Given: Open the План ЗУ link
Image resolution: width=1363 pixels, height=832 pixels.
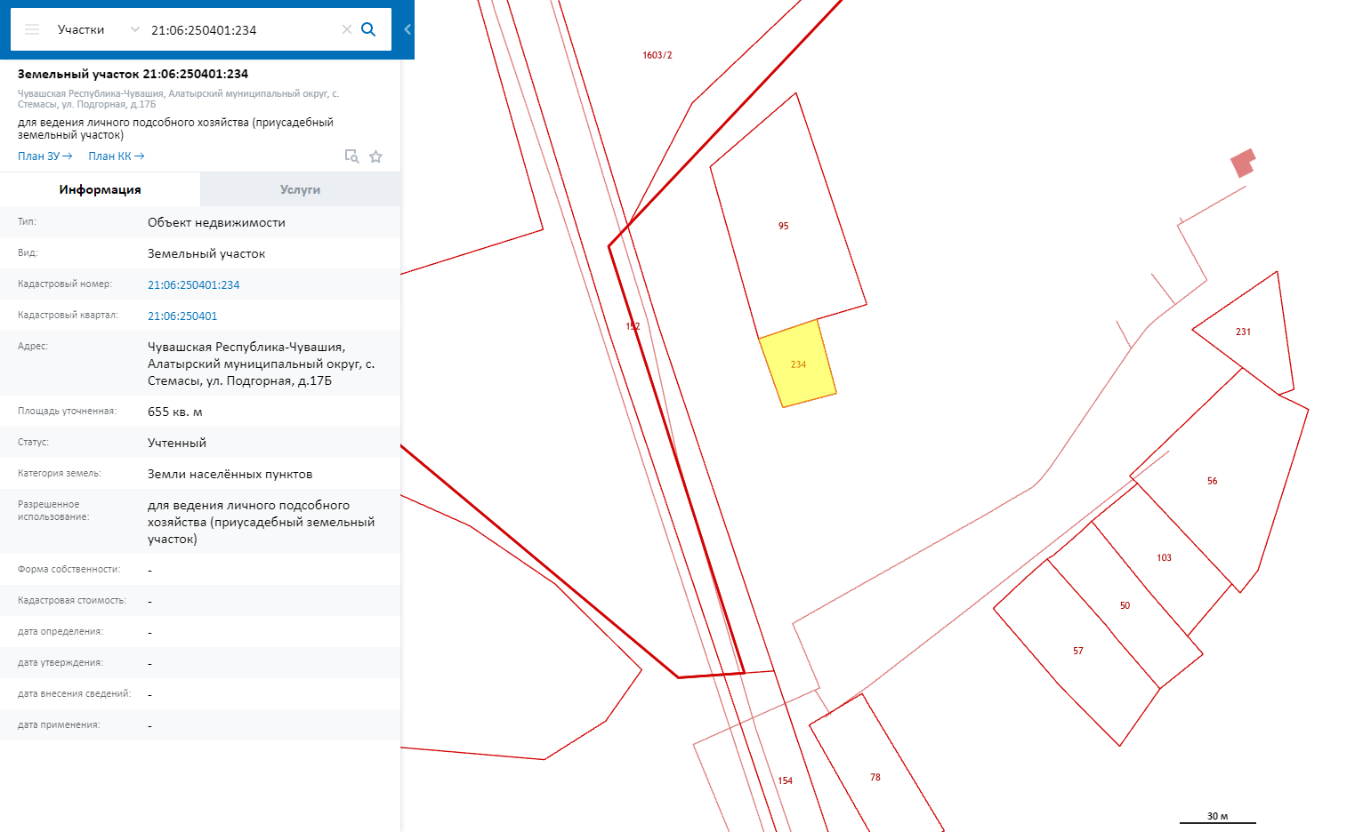Looking at the screenshot, I should click(x=44, y=156).
